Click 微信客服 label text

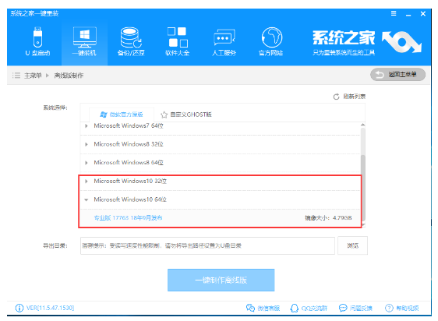(x=269, y=309)
